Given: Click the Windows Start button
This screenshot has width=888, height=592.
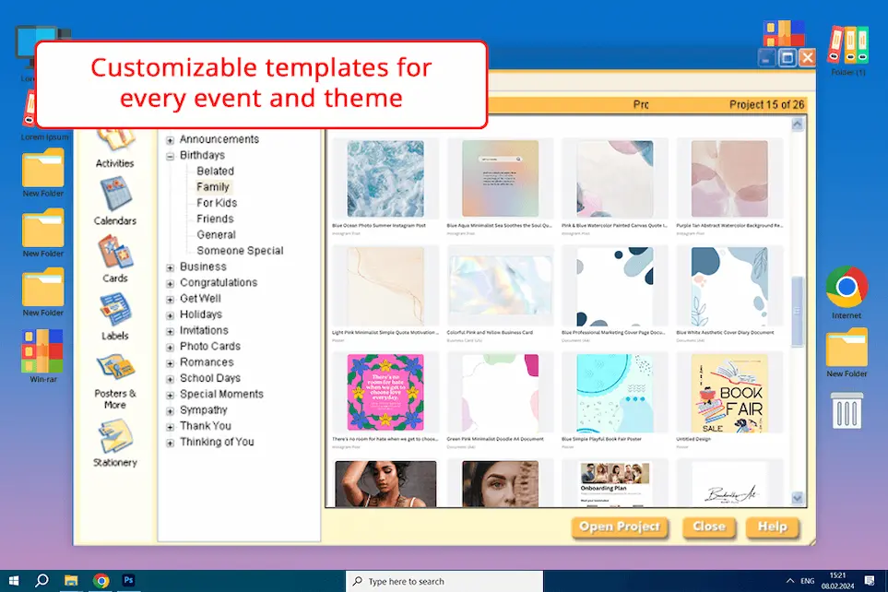Looking at the screenshot, I should click(x=14, y=581).
